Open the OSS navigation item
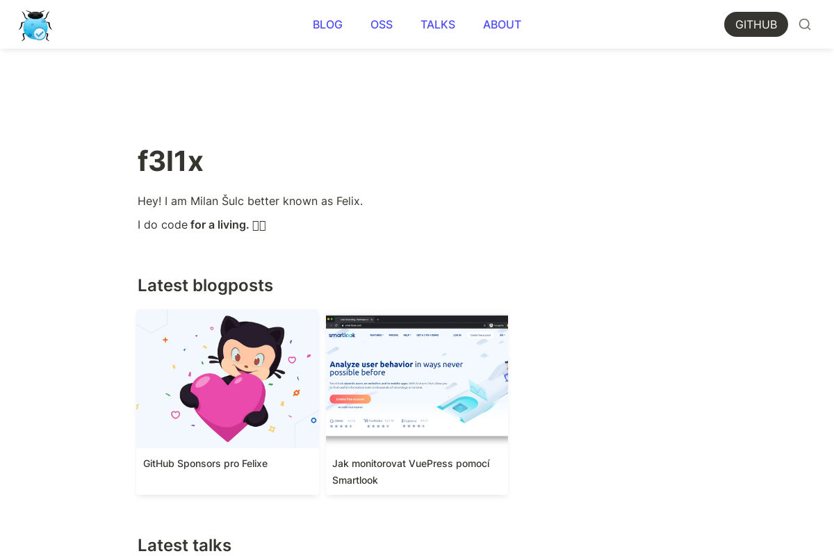 pyautogui.click(x=382, y=24)
